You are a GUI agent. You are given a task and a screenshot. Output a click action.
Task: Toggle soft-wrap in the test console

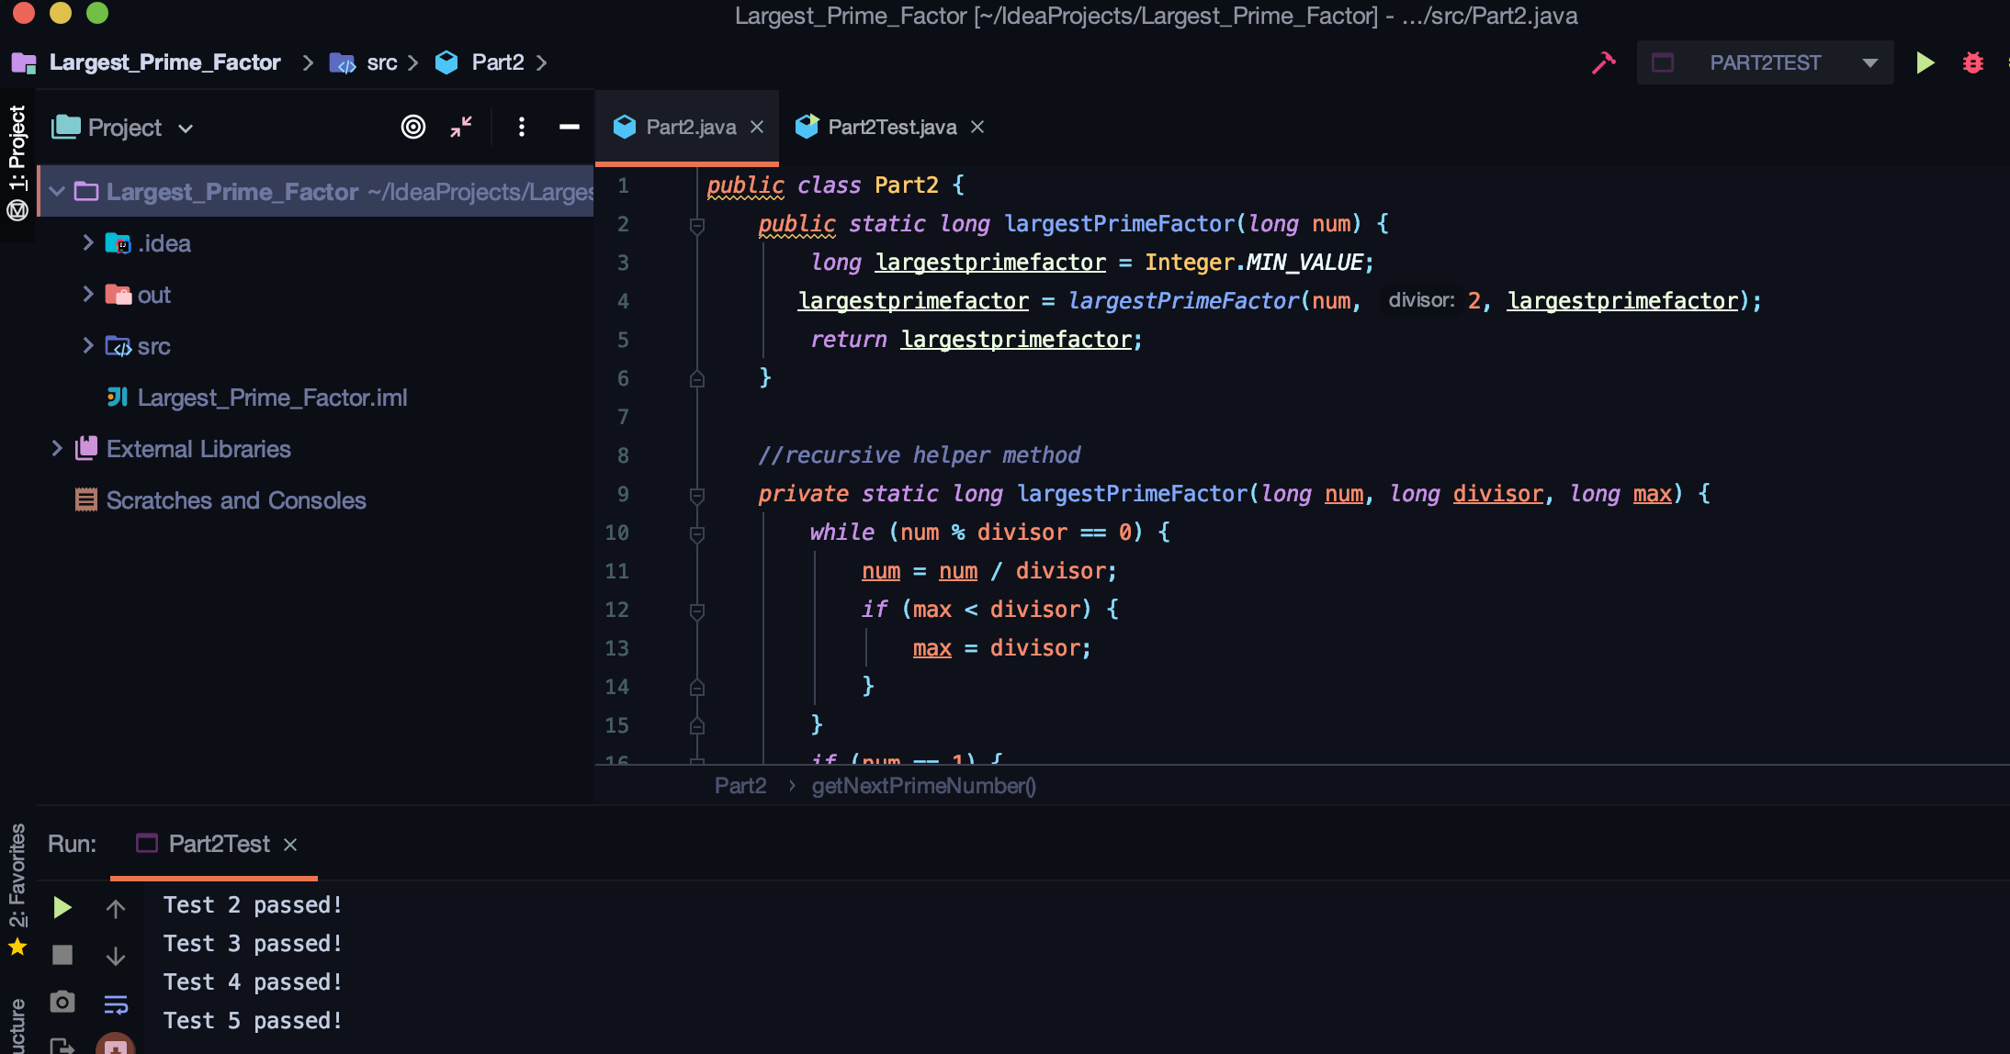pos(116,1004)
